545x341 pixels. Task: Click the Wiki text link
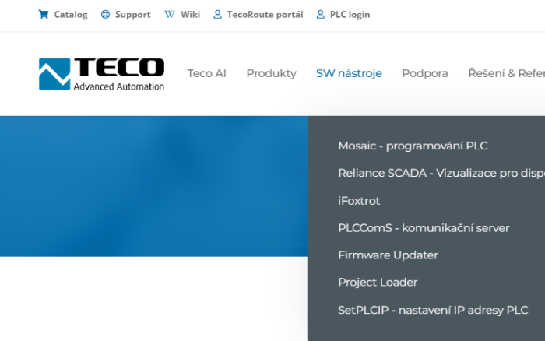(190, 14)
